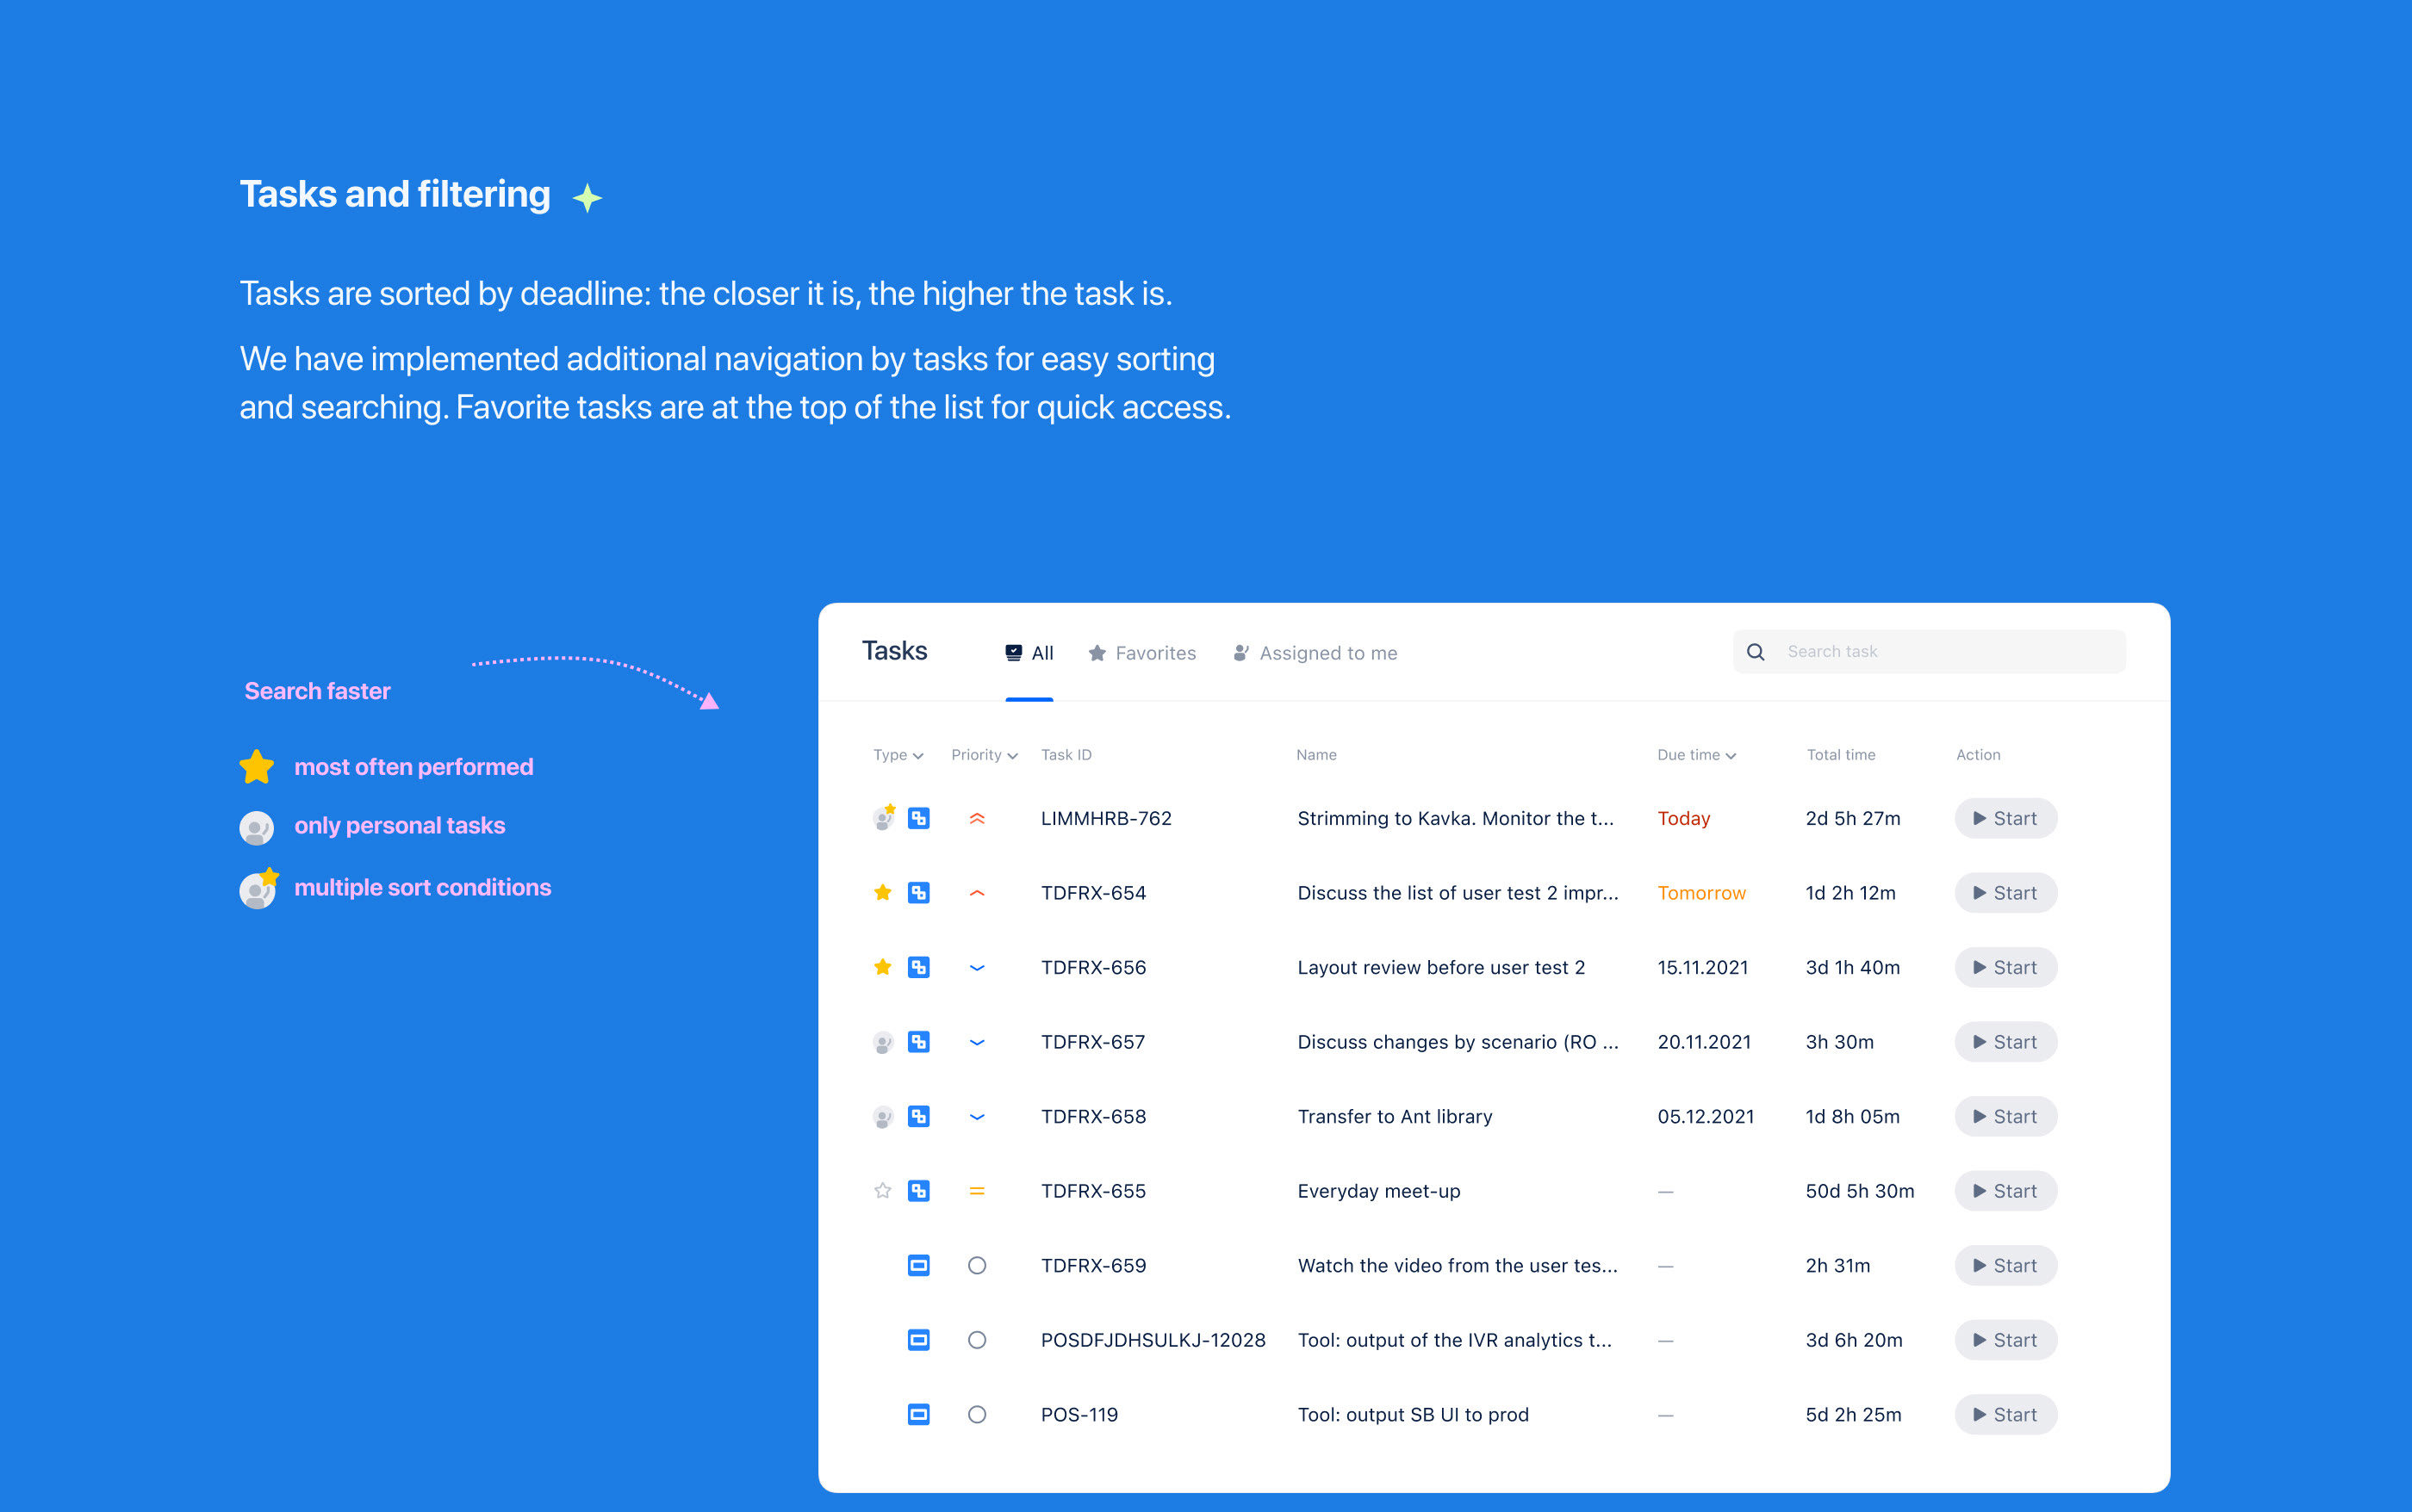Viewport: 2412px width, 1512px height.
Task: Mark TDFRX-655 as favorite with the empty star
Action: click(882, 1191)
